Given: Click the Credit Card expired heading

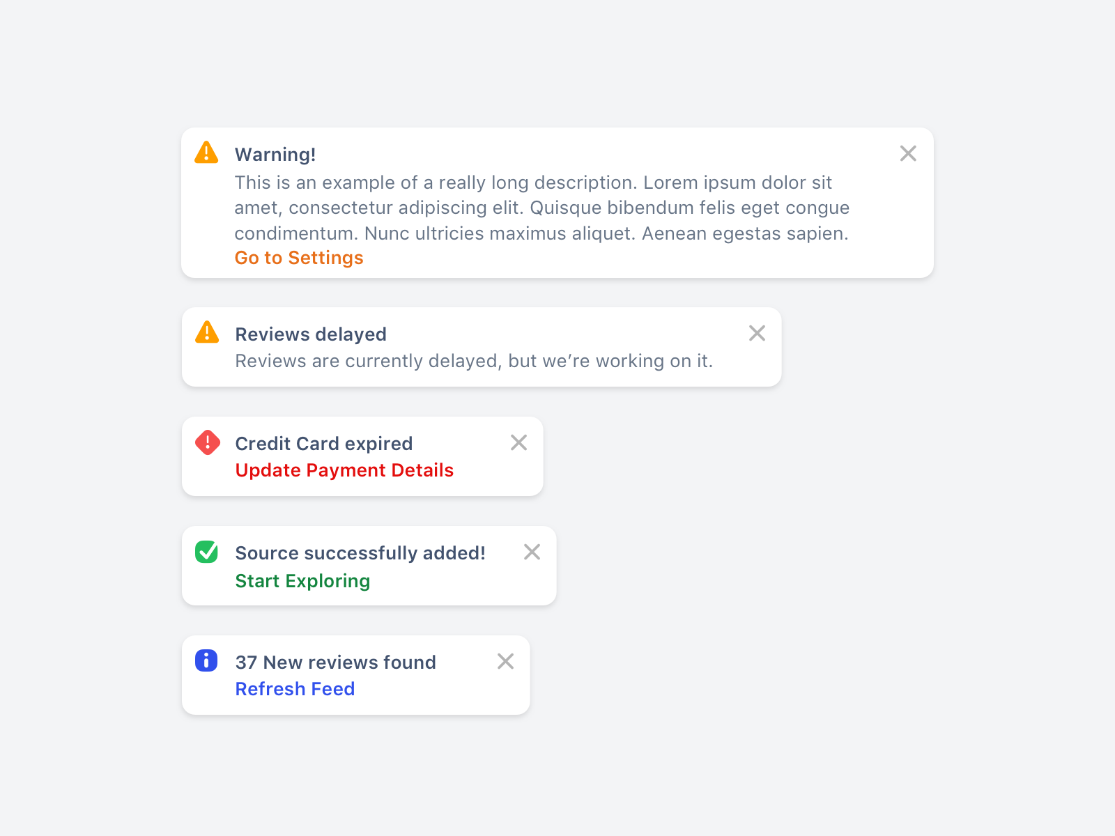Looking at the screenshot, I should 323,444.
